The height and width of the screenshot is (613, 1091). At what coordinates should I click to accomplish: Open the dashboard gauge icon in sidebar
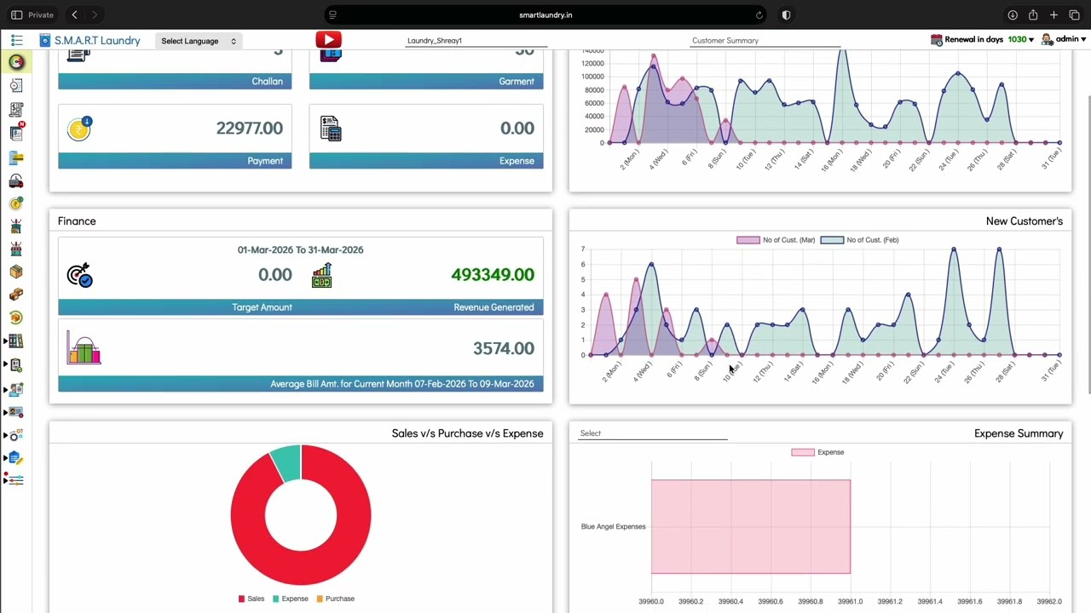click(x=16, y=62)
